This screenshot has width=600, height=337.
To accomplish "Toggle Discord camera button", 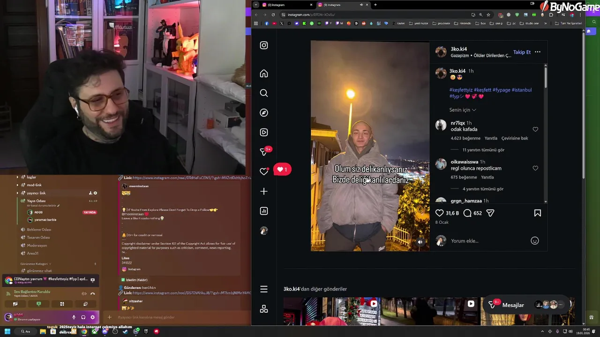I will tap(15, 304).
